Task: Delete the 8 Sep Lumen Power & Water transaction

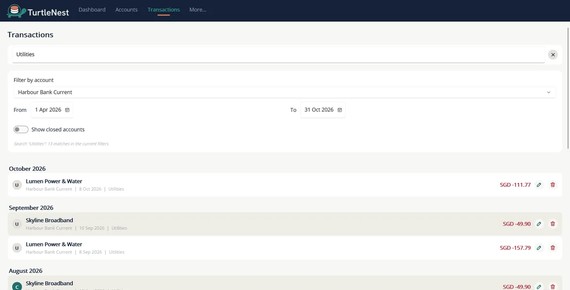Action: pos(553,248)
